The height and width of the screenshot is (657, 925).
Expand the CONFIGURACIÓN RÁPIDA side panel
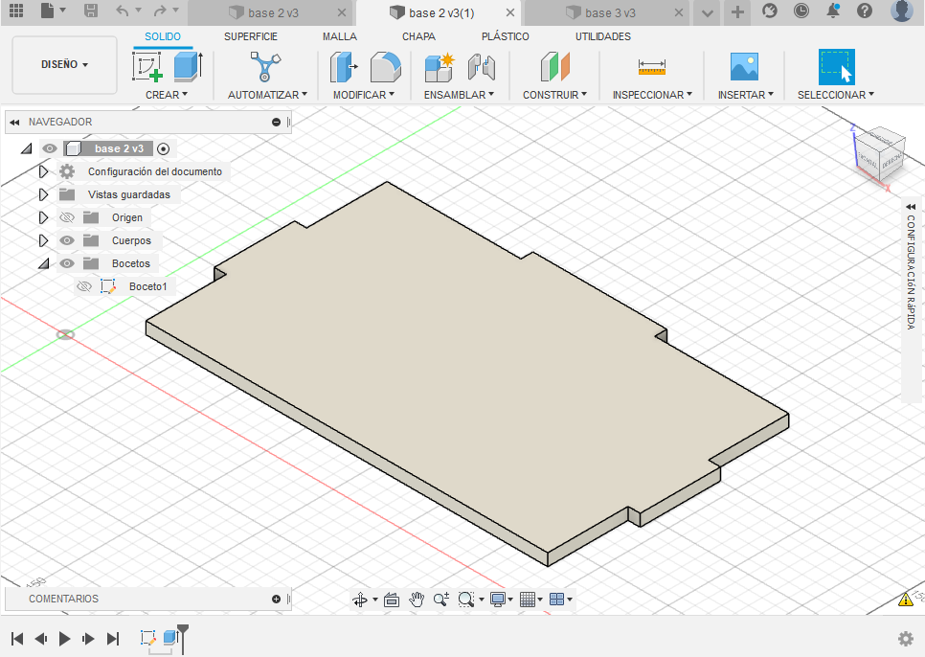911,207
